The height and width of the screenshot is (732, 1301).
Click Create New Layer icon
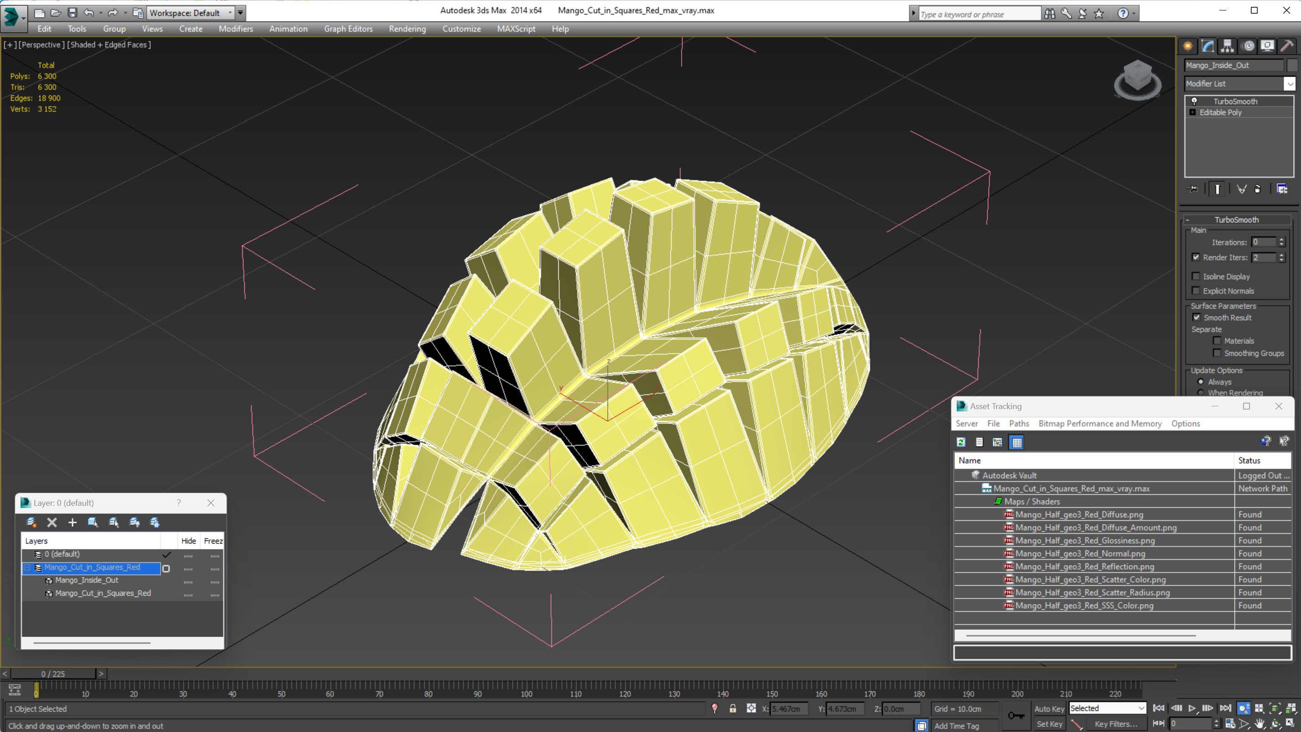click(x=31, y=522)
